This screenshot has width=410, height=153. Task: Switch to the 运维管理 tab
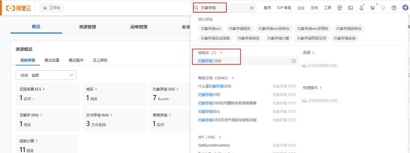[x=139, y=27]
